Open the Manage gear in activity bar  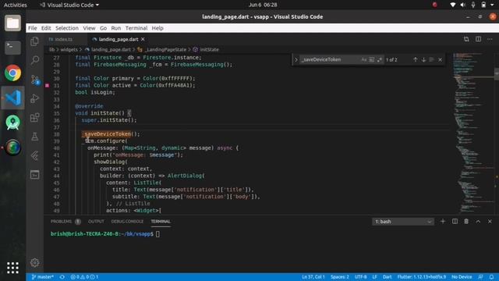point(34,262)
